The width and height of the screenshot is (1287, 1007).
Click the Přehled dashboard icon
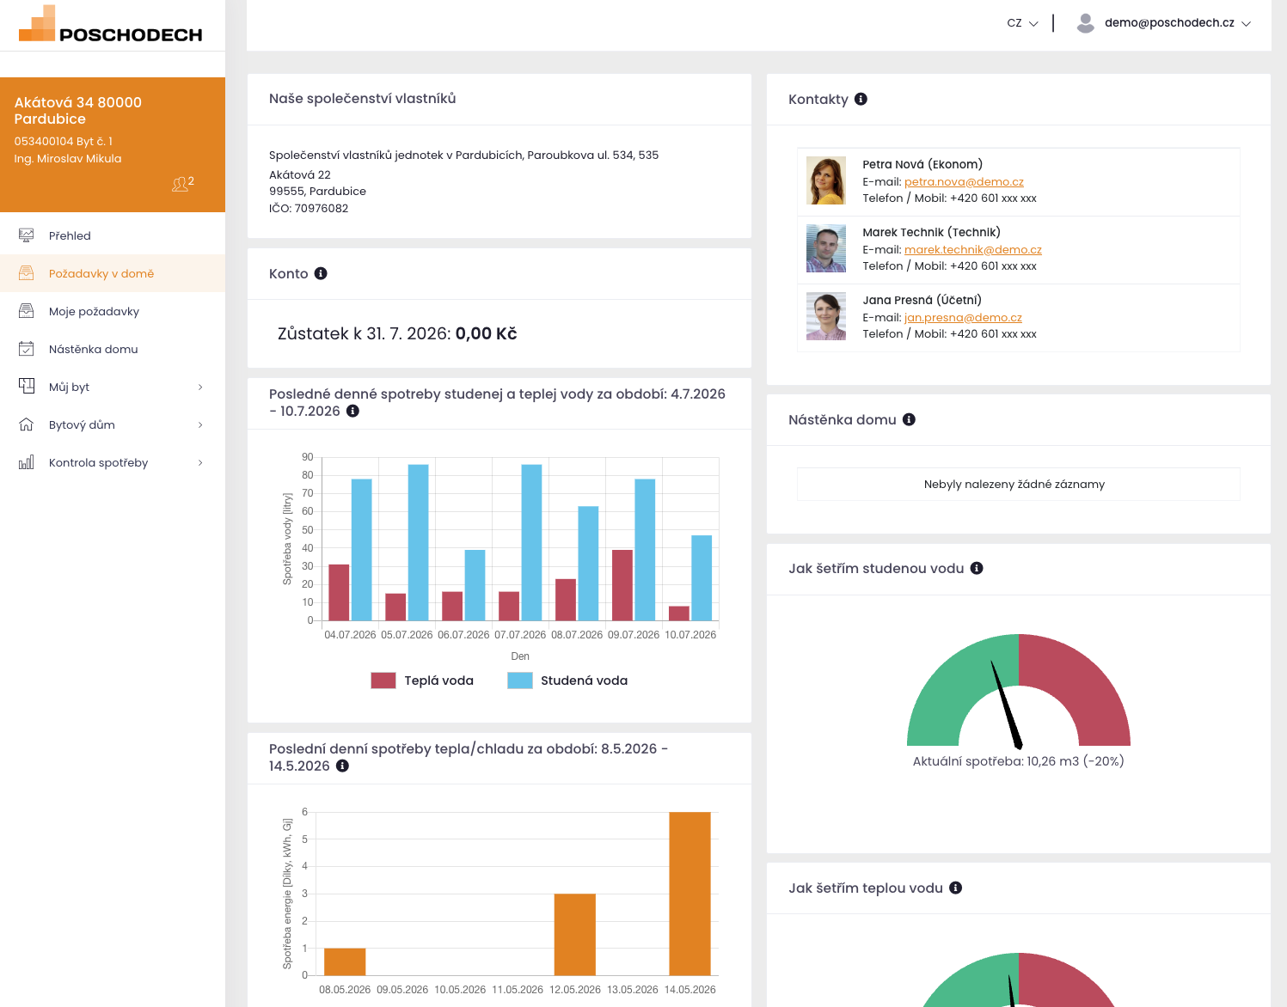click(x=27, y=235)
